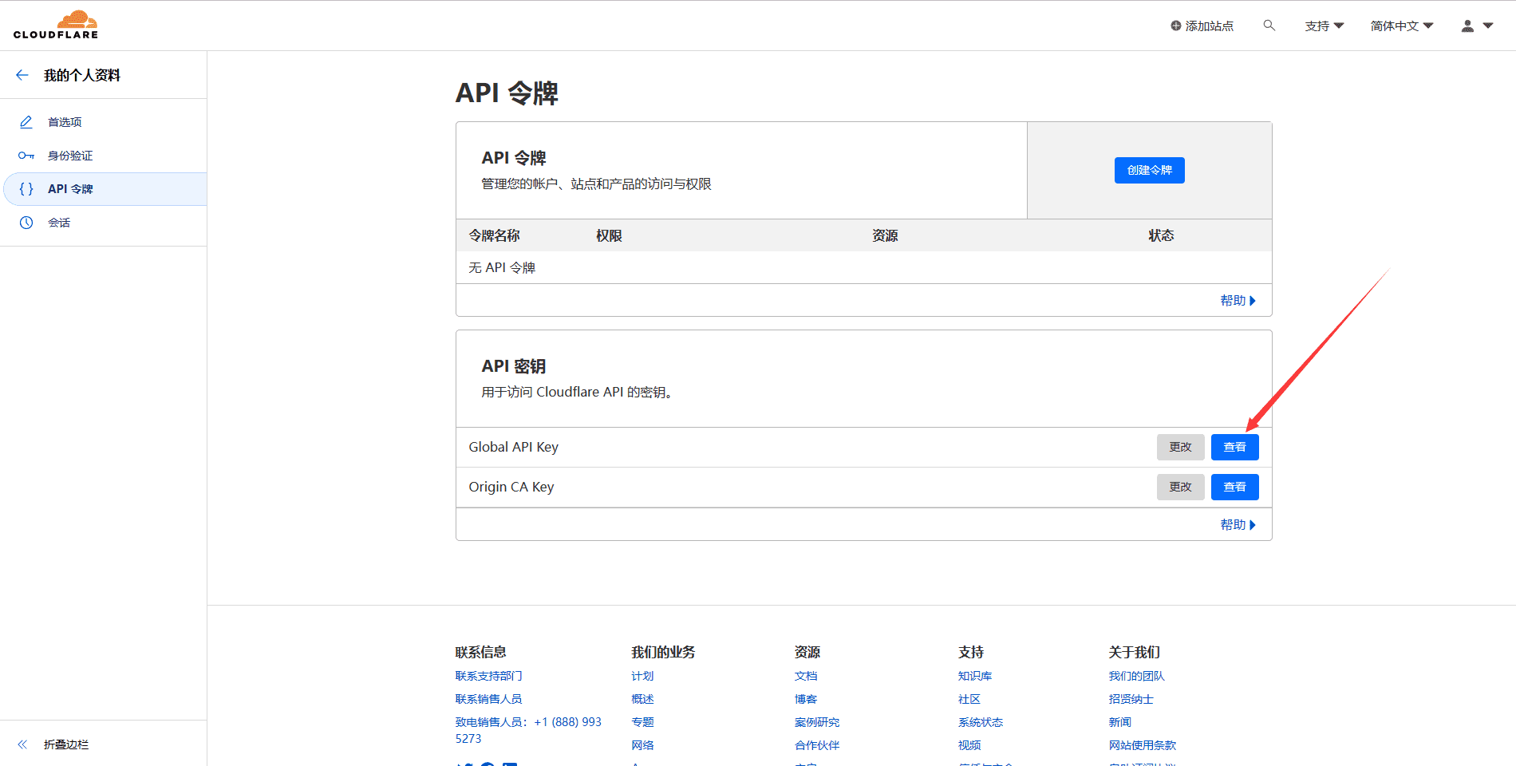Open the 简体中文 language dropdown
This screenshot has width=1516, height=766.
pyautogui.click(x=1401, y=26)
